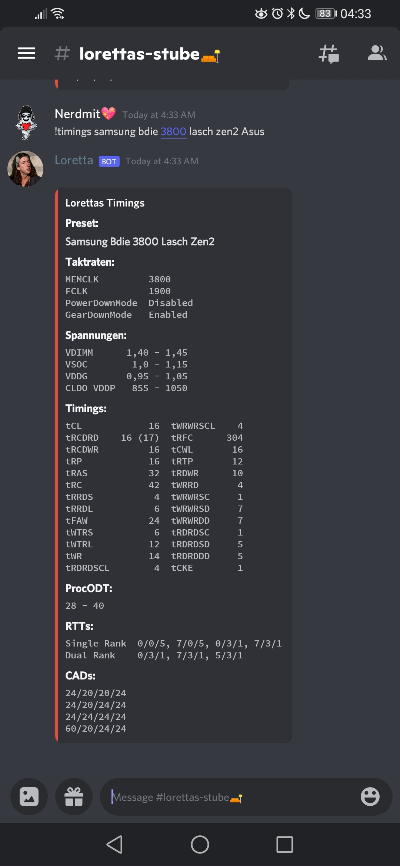Follow the 3800 link in Nerdmit's message
The height and width of the screenshot is (866, 400).
(173, 131)
